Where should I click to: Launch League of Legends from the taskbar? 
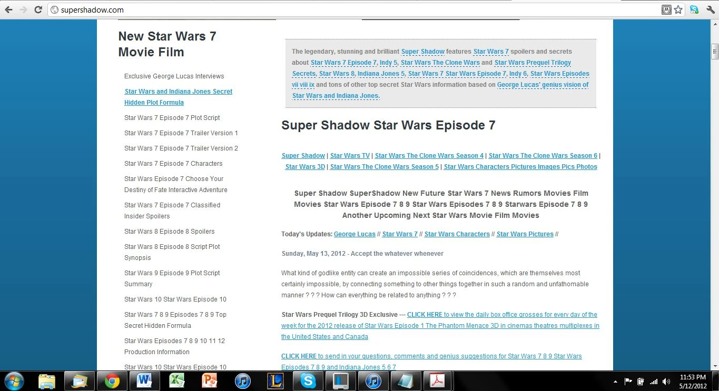pyautogui.click(x=274, y=380)
